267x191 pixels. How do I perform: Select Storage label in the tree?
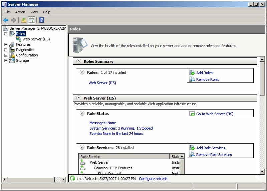tap(22, 60)
